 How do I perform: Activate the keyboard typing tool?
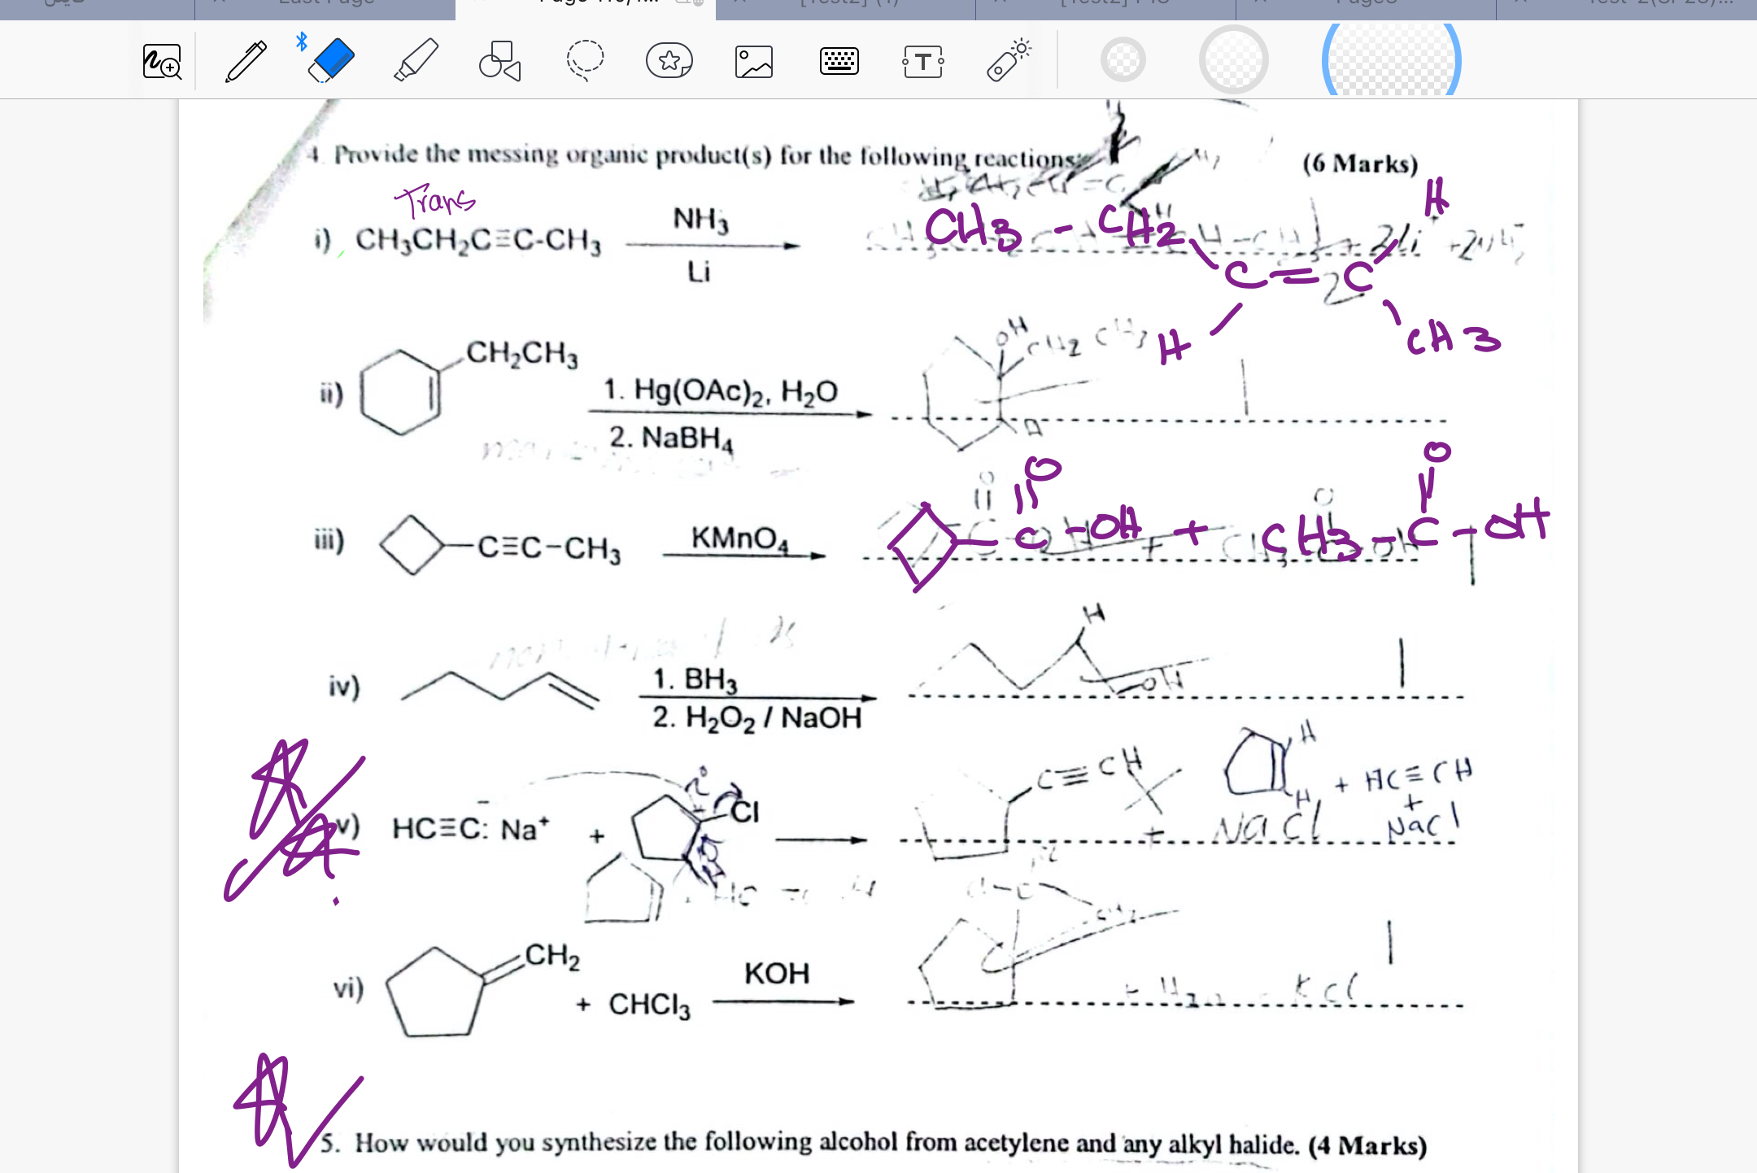[x=839, y=61]
